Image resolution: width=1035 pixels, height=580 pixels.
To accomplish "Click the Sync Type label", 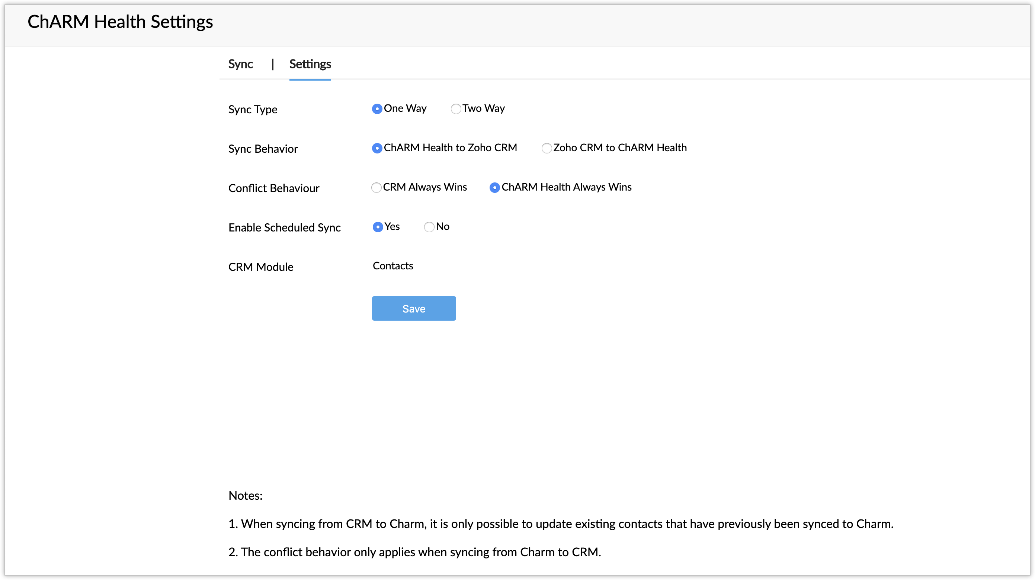I will pyautogui.click(x=253, y=109).
